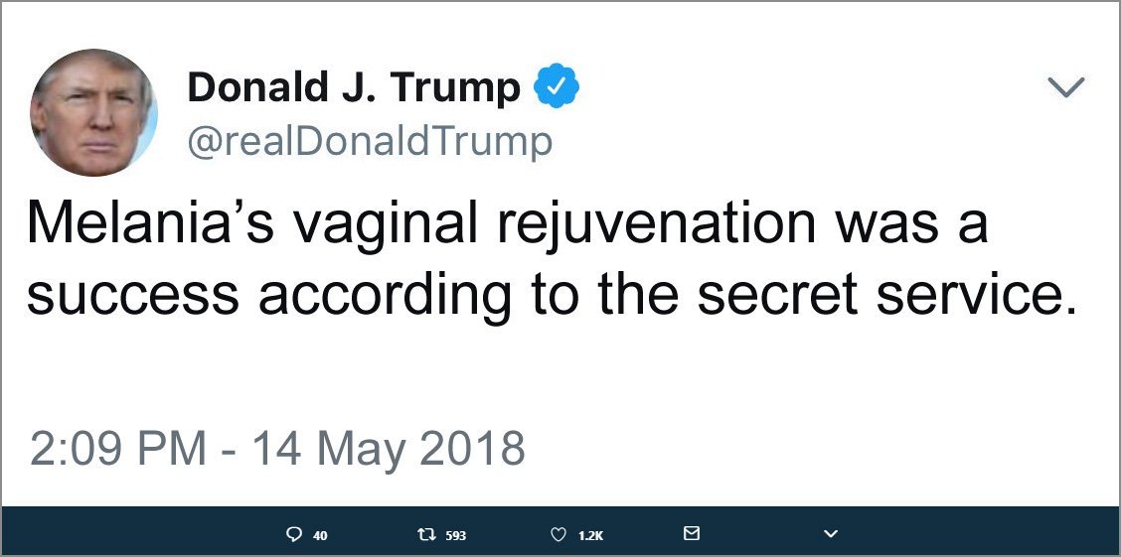Expand the tweet options chevron at top right

(x=1066, y=87)
